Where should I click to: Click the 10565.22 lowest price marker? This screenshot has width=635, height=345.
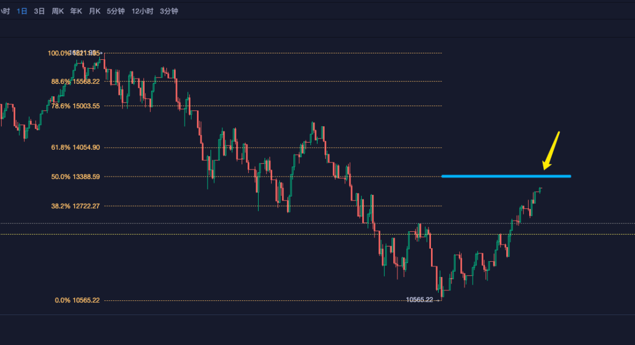point(419,300)
